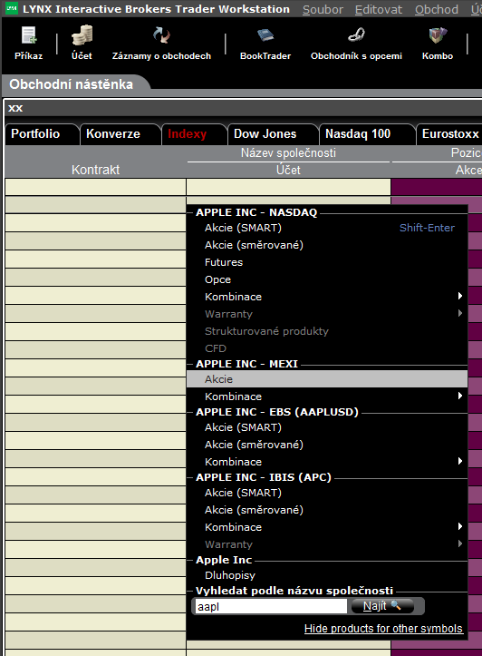This screenshot has height=656, width=482.
Task: Open the Obchod menu
Action: (437, 9)
